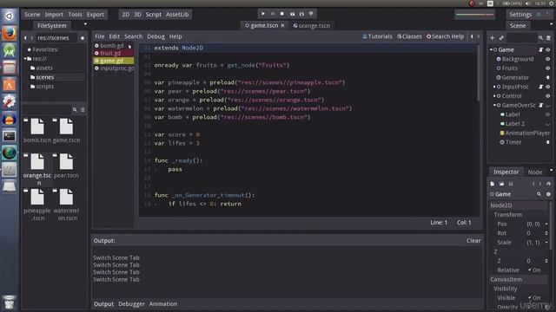
Task: Load a resource in the Inspector
Action: 501,184
